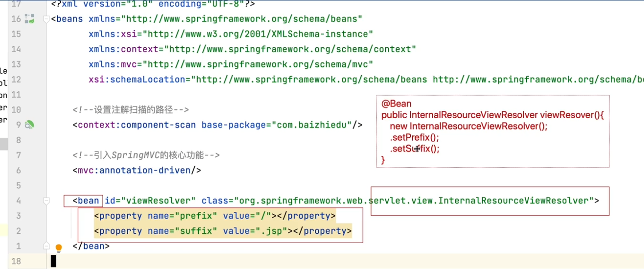Collapse the viewResolver bean fold marker
The image size is (644, 269).
click(46, 201)
